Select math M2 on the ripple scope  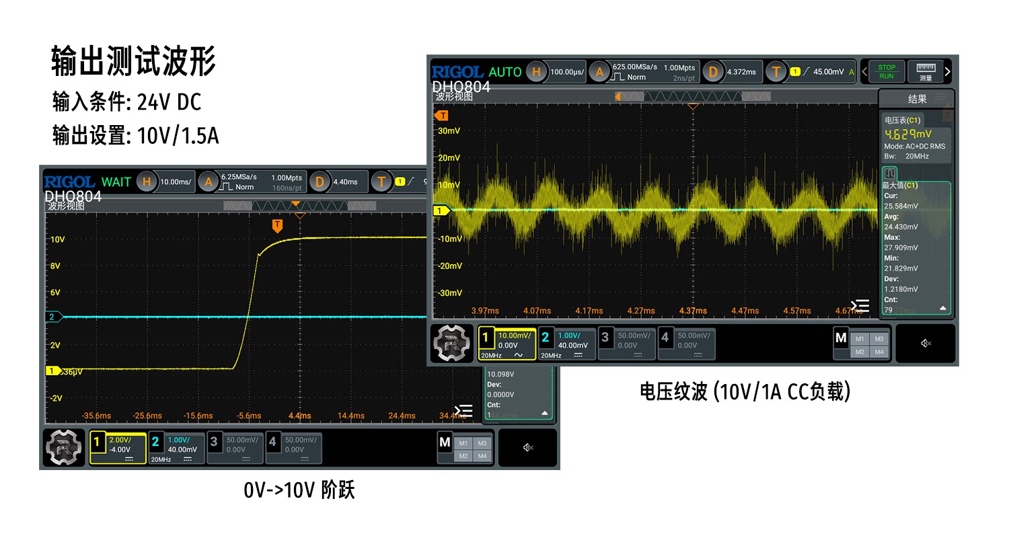(x=860, y=352)
